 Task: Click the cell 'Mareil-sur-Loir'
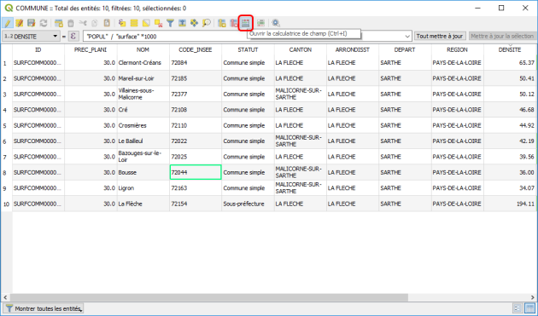[143, 78]
